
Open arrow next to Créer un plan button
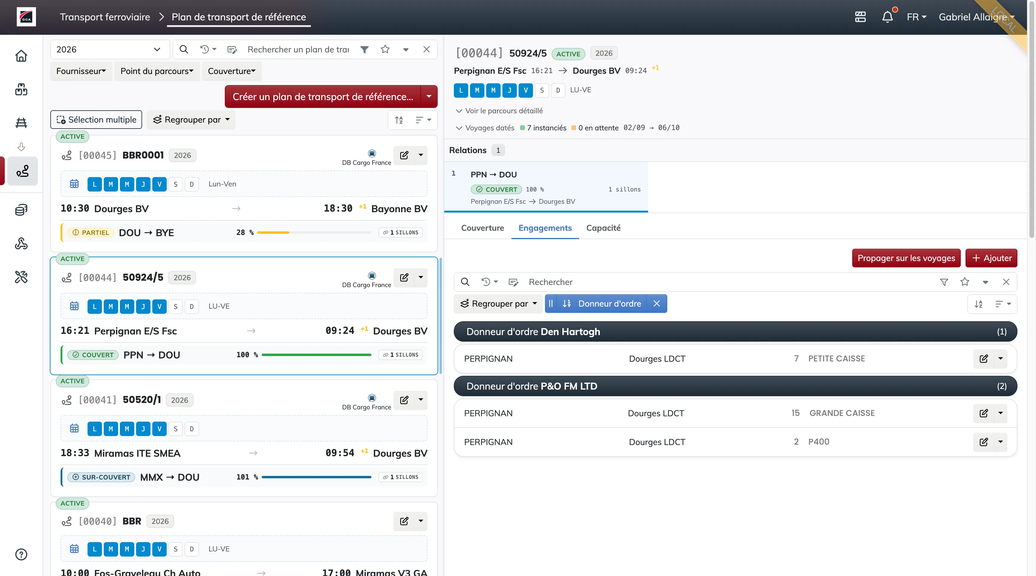point(429,96)
